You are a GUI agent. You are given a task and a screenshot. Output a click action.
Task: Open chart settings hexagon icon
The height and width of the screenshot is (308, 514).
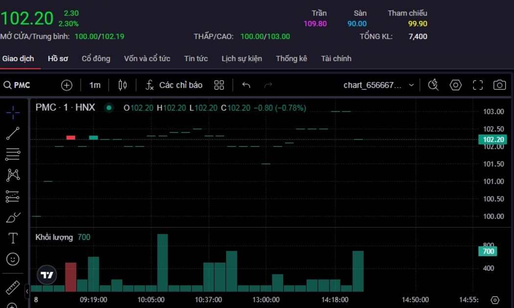tap(456, 85)
